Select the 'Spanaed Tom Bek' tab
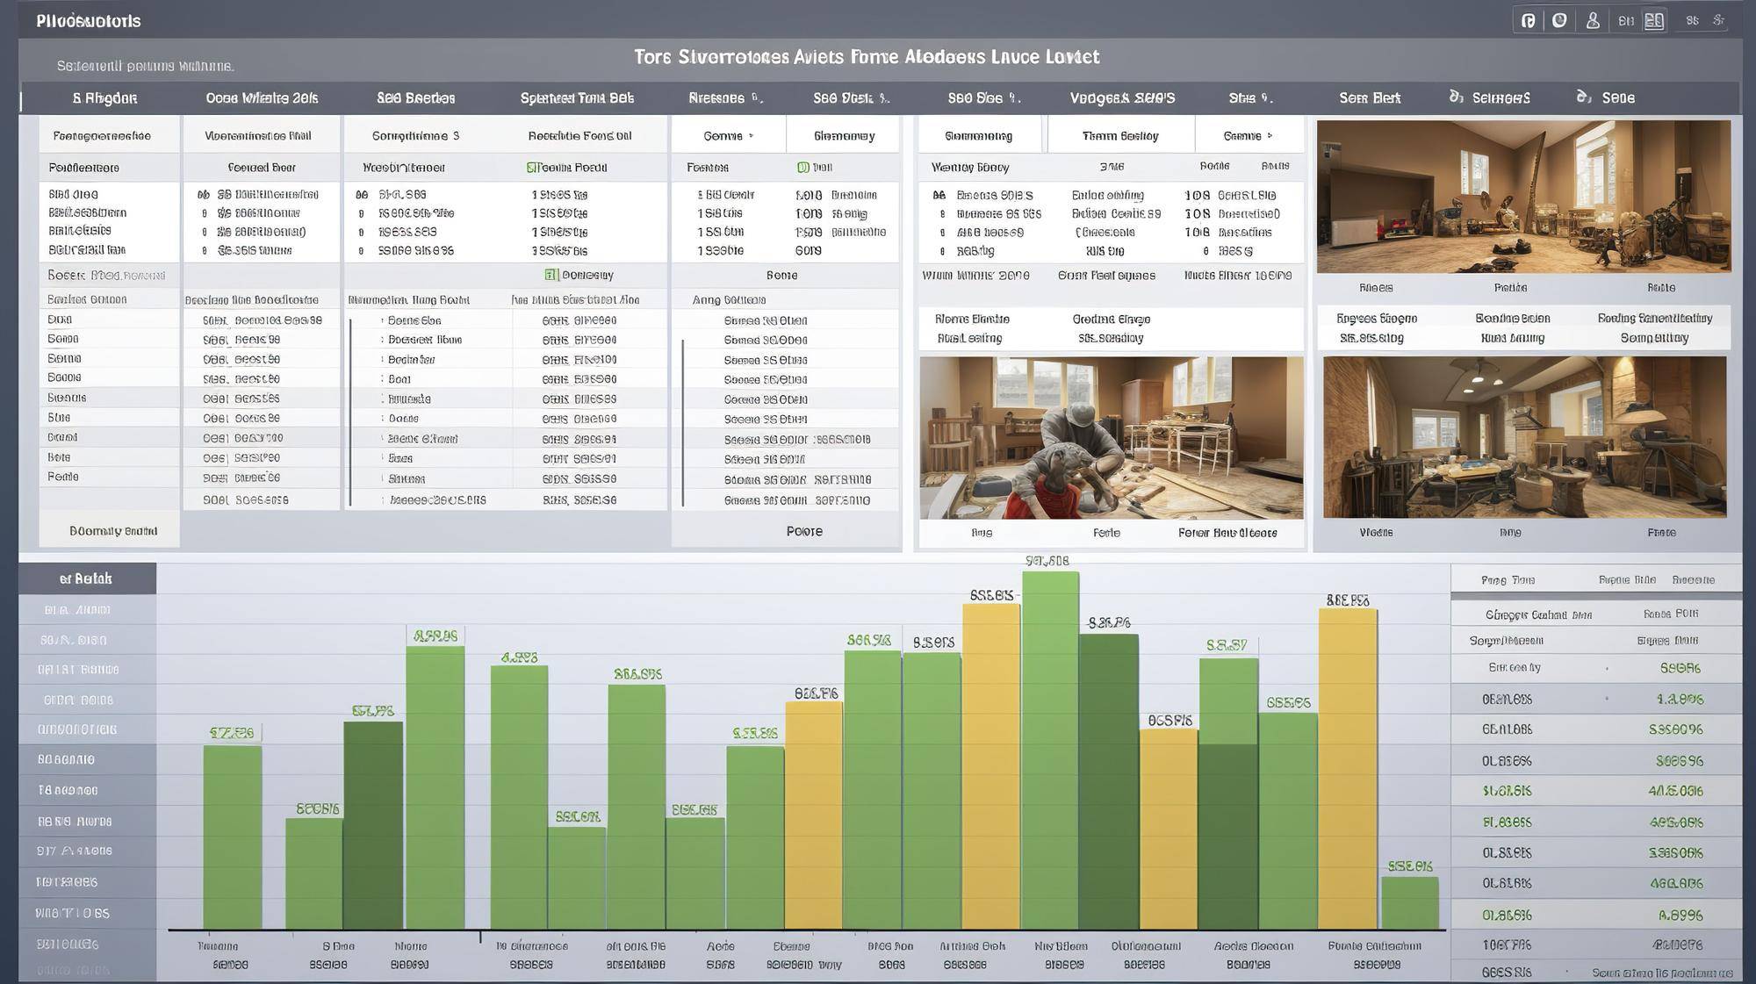Viewport: 1756px width, 984px height. pyautogui.click(x=577, y=97)
